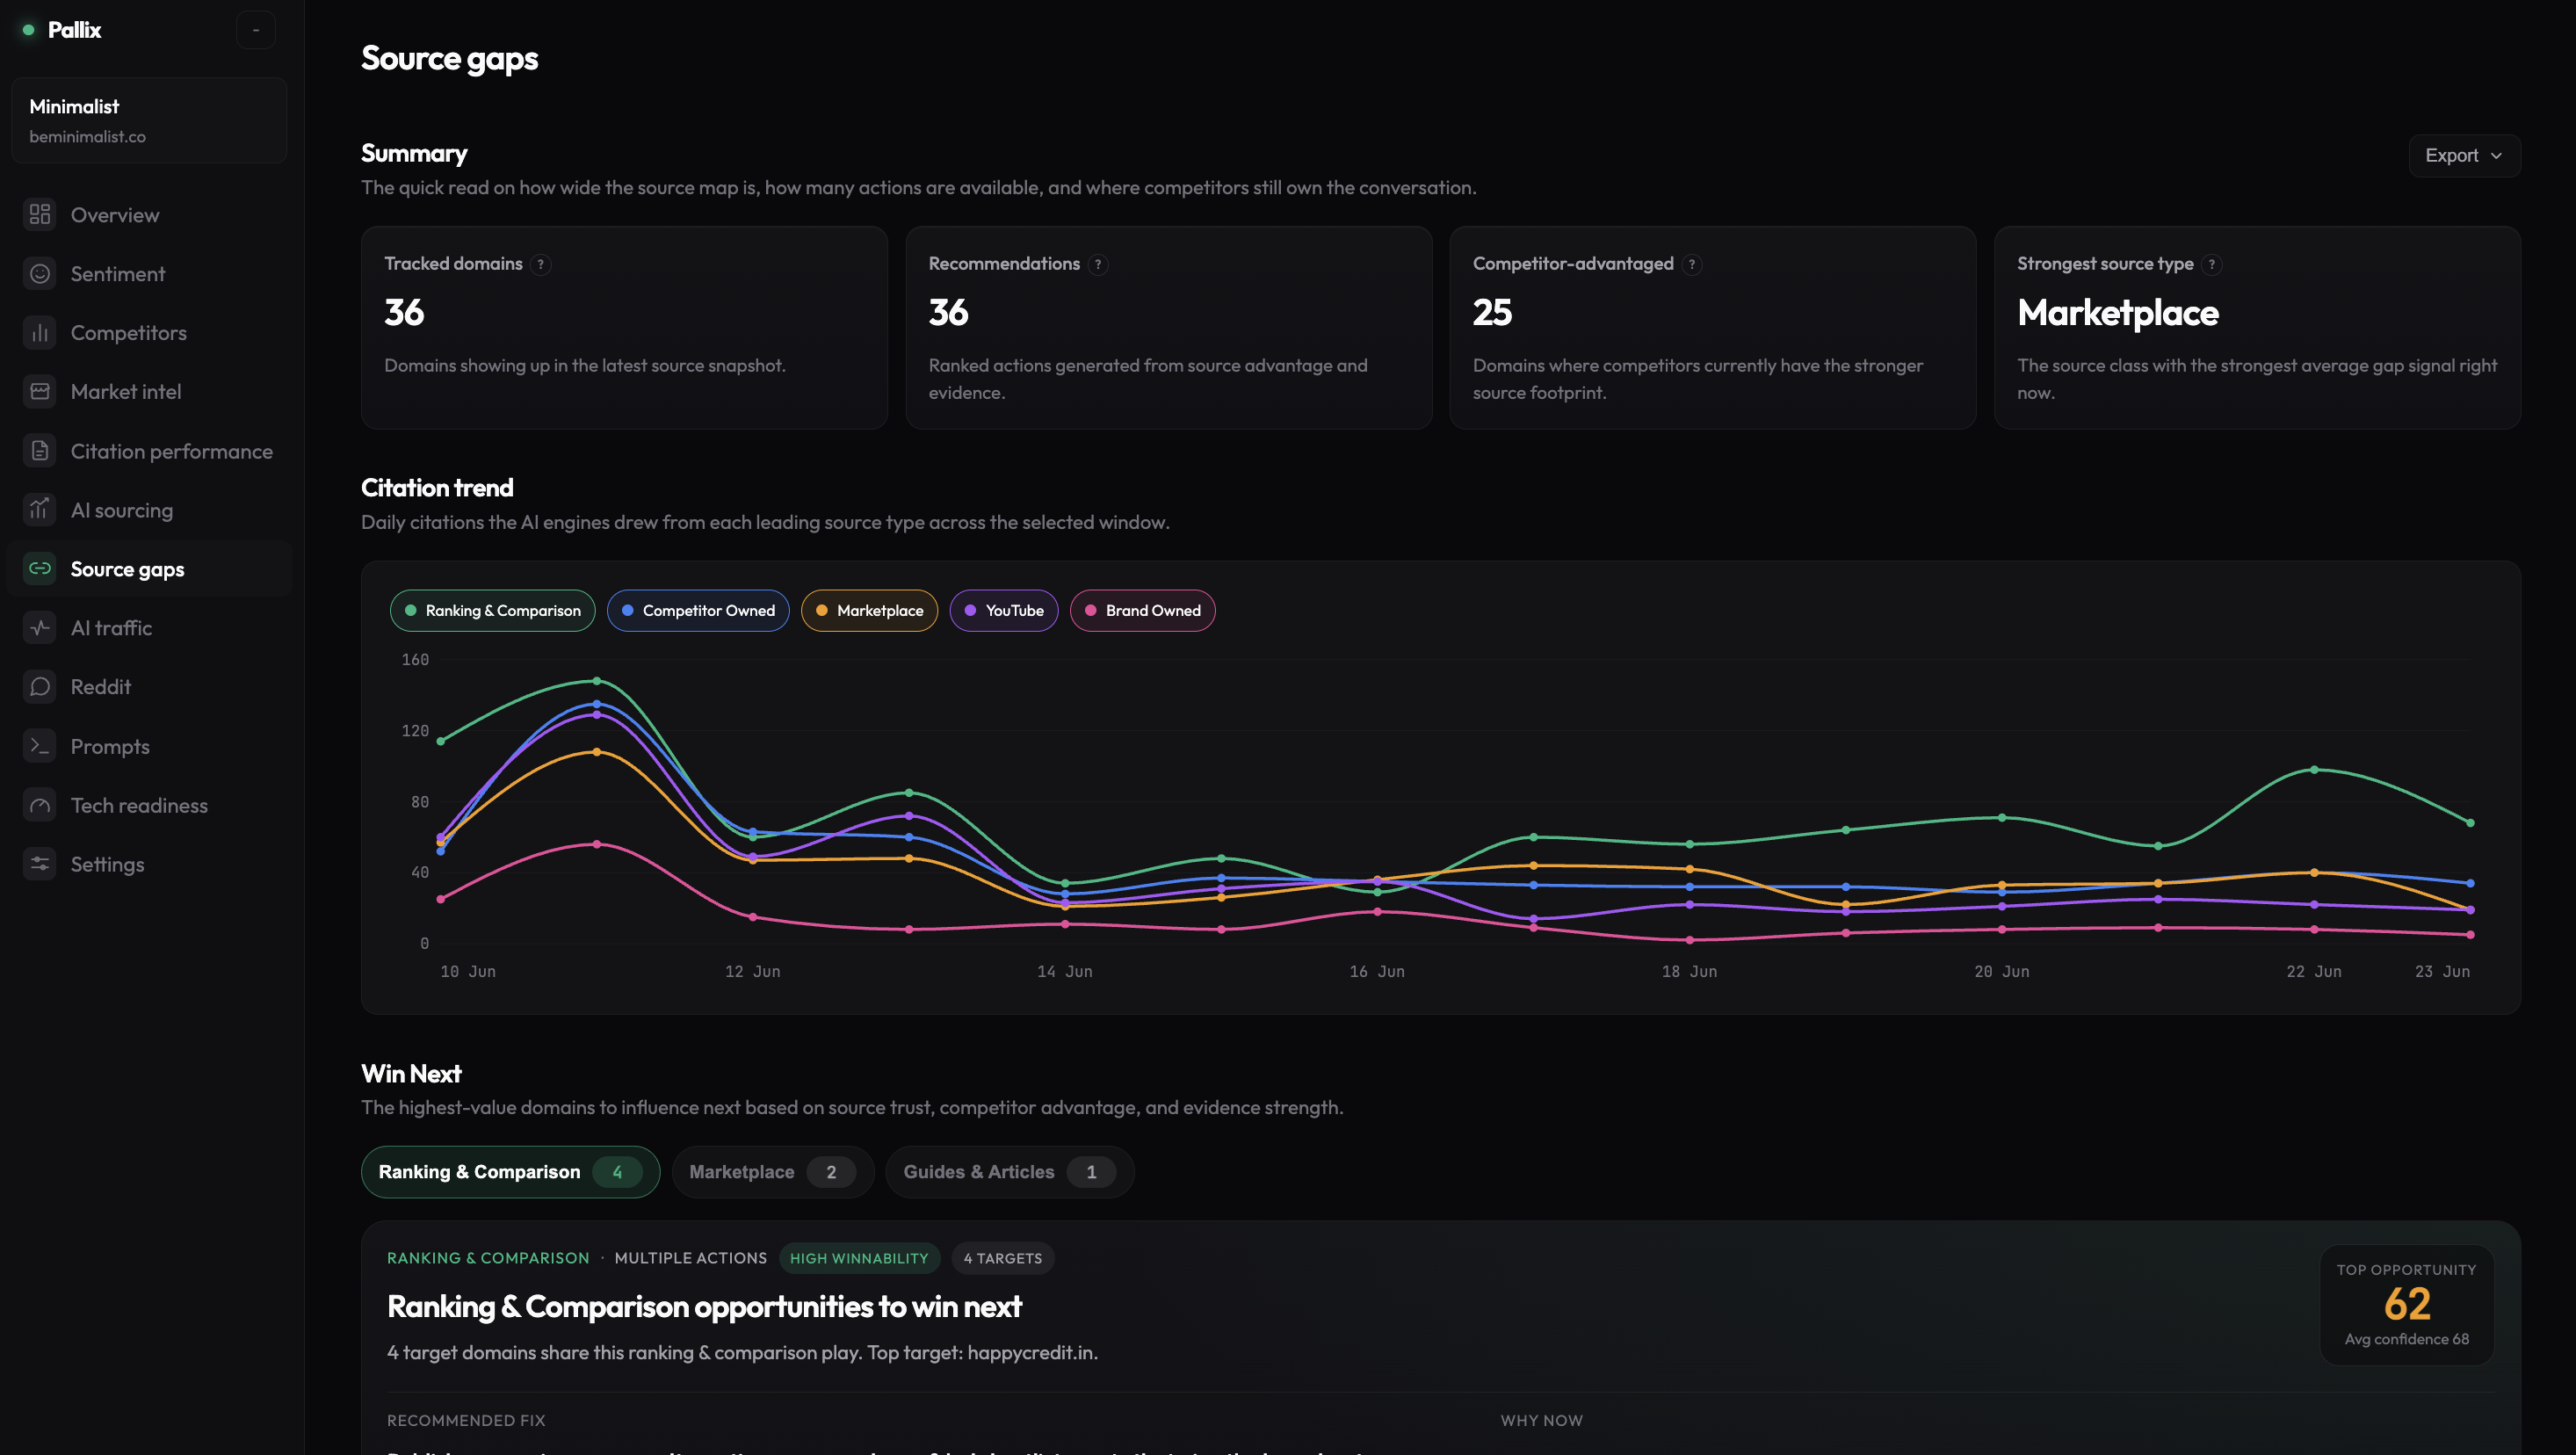2576x1455 pixels.
Task: Click the Market intel icon
Action: tap(40, 391)
